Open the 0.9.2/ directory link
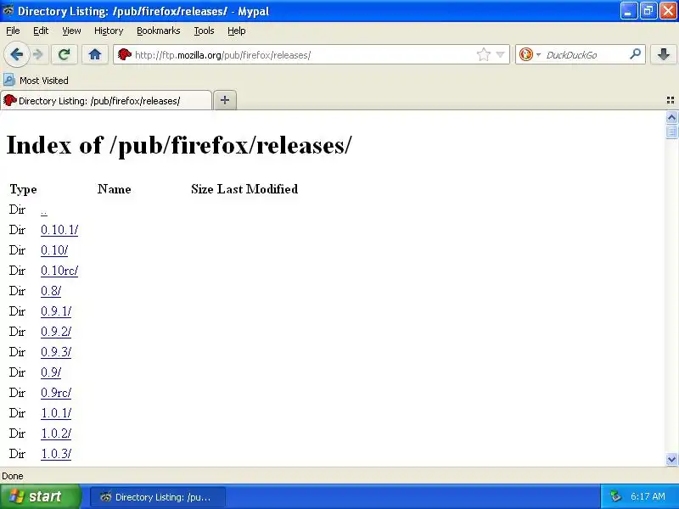Viewport: 679px width, 509px height. point(56,332)
